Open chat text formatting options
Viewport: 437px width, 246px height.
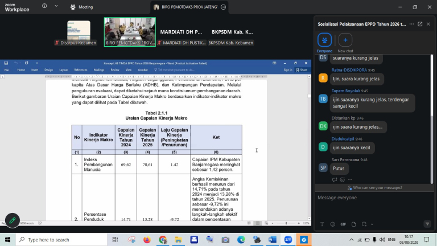tap(322, 224)
